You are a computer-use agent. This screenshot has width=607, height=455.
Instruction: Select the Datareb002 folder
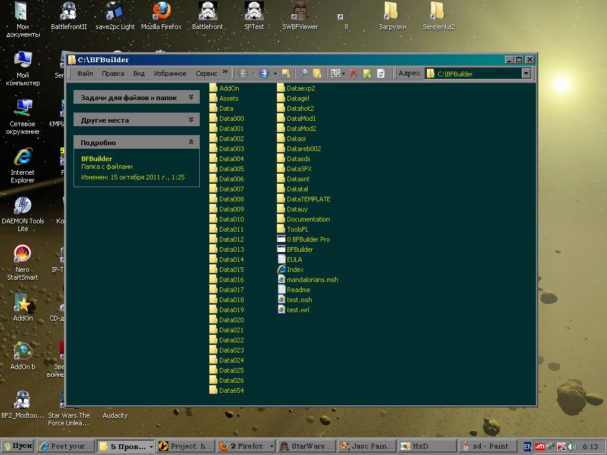(x=299, y=149)
